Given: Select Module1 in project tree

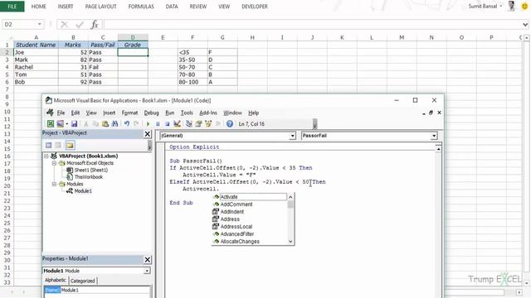Looking at the screenshot, I should 83,191.
